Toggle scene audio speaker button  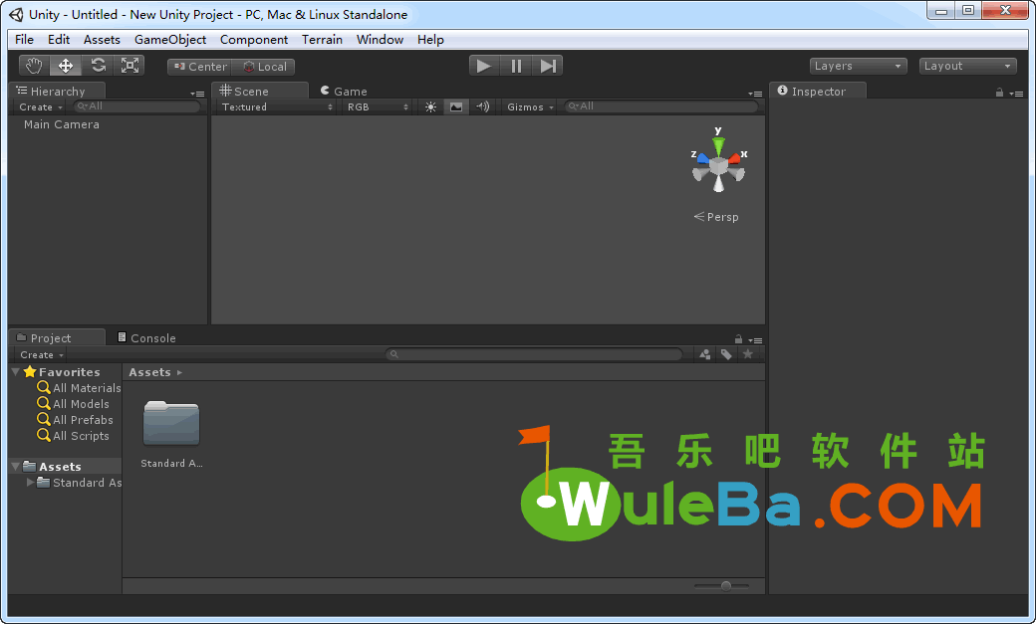[483, 106]
